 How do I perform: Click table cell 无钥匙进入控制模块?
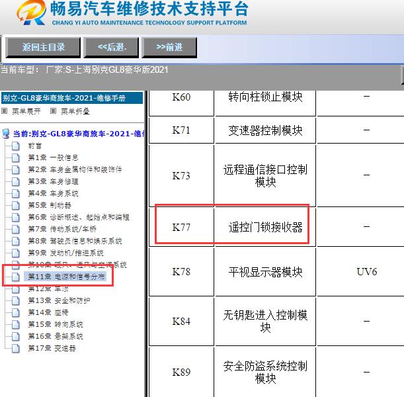point(265,321)
